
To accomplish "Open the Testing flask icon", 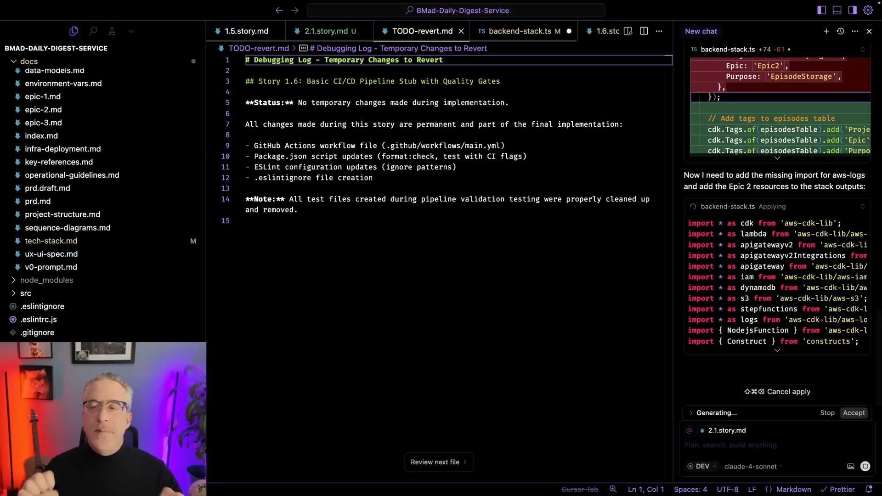I will (x=112, y=31).
